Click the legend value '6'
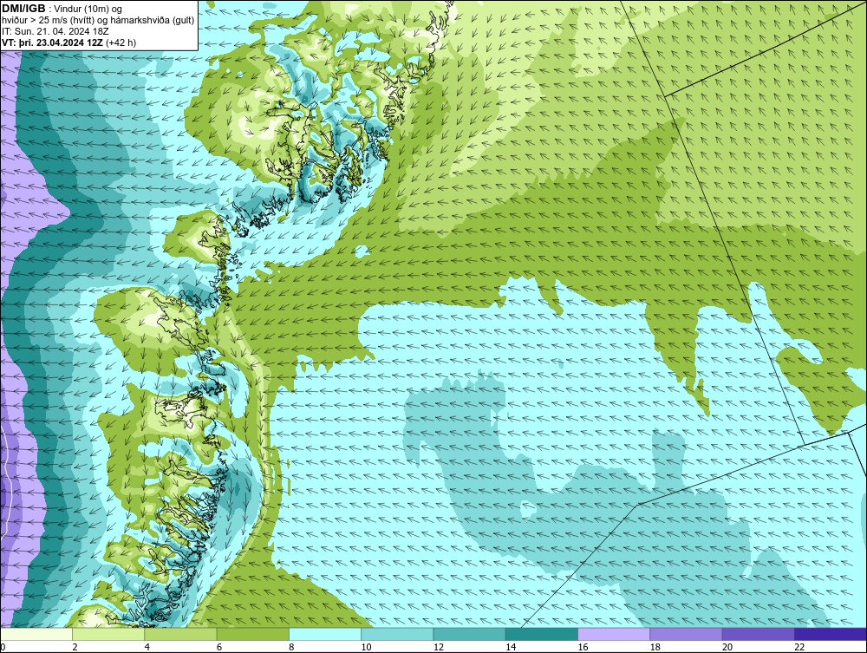This screenshot has width=867, height=653. pyautogui.click(x=219, y=648)
